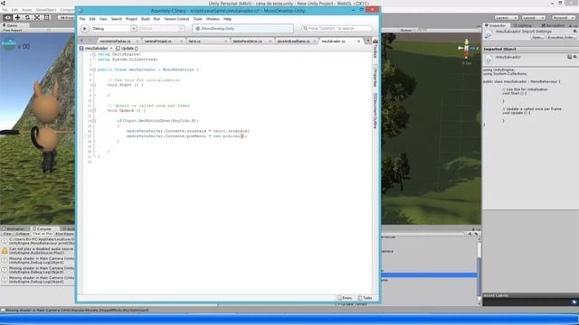Viewport: 579px width, 325px height.
Task: Show the Errors pad
Action: click(345, 298)
